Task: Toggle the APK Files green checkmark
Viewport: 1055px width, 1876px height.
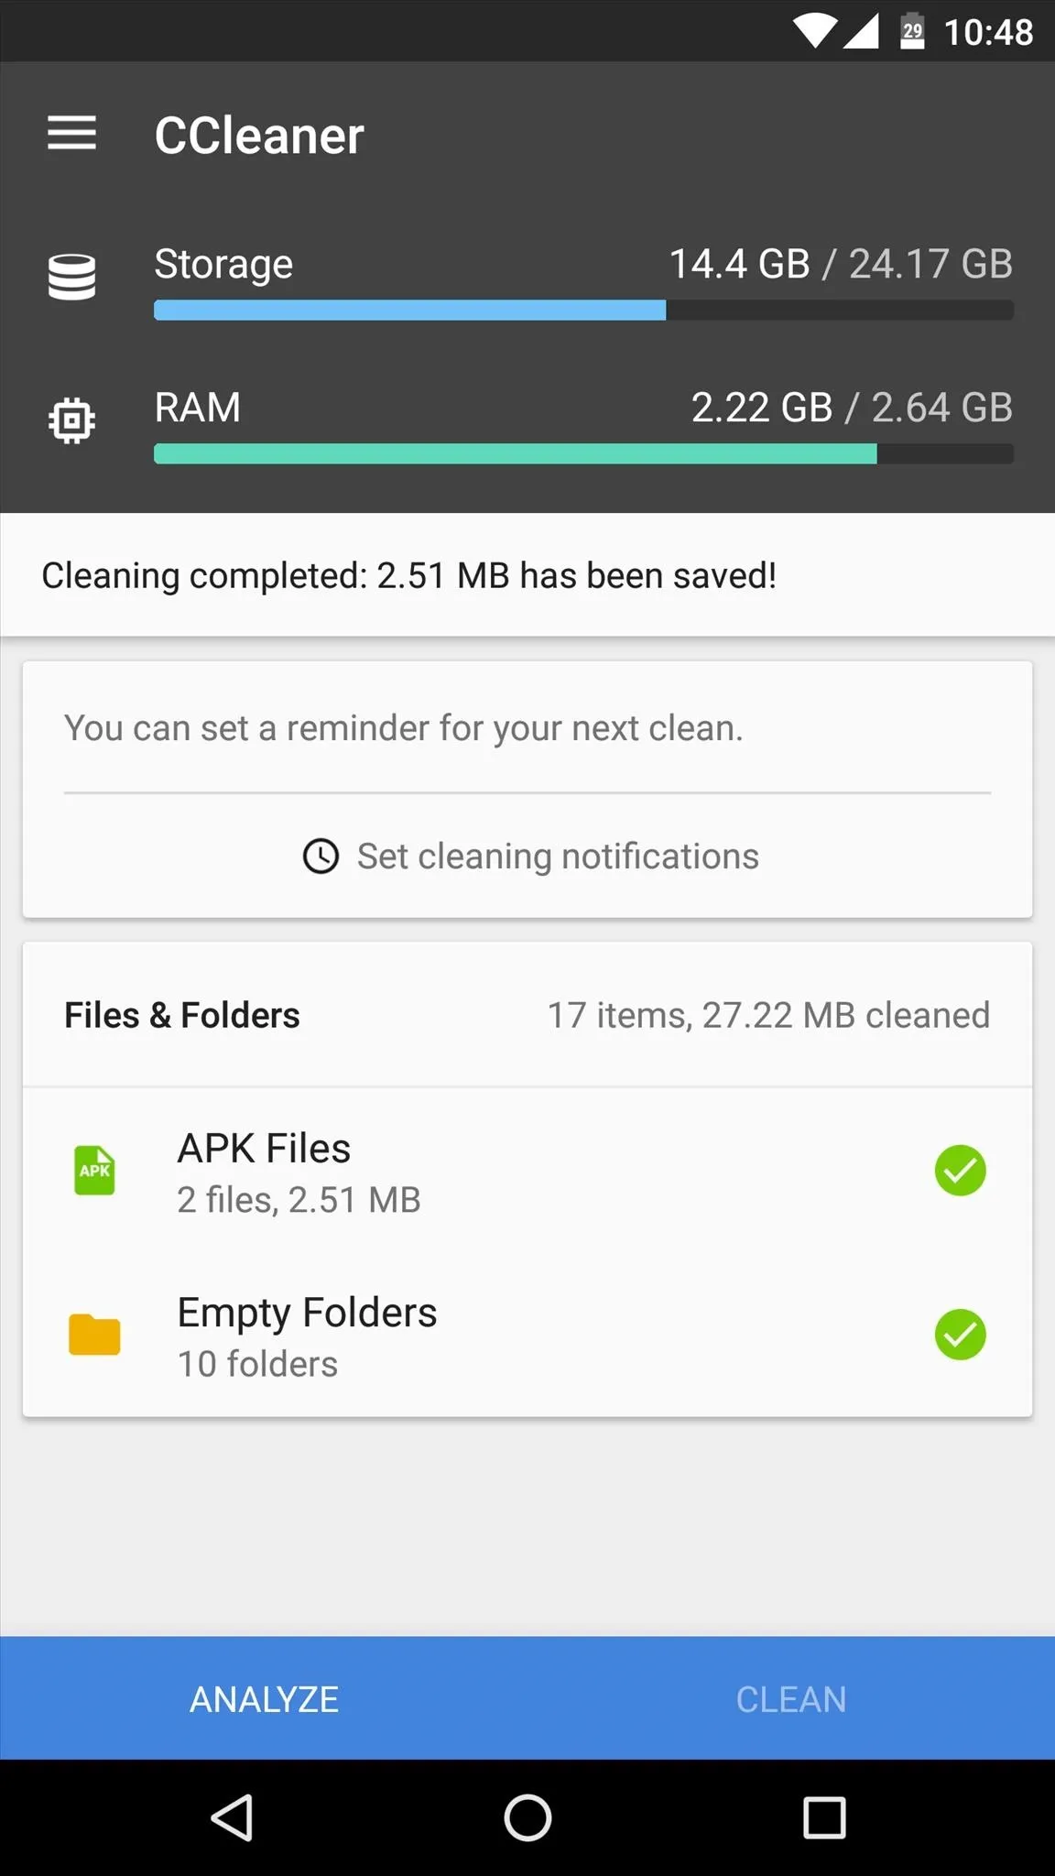Action: tap(960, 1171)
